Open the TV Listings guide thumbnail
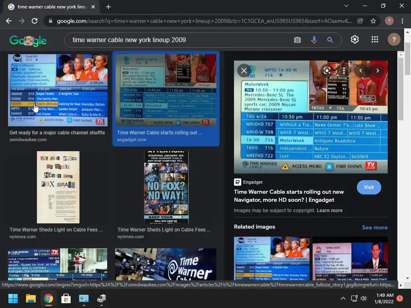This screenshot has width=411, height=308. pyautogui.click(x=58, y=264)
